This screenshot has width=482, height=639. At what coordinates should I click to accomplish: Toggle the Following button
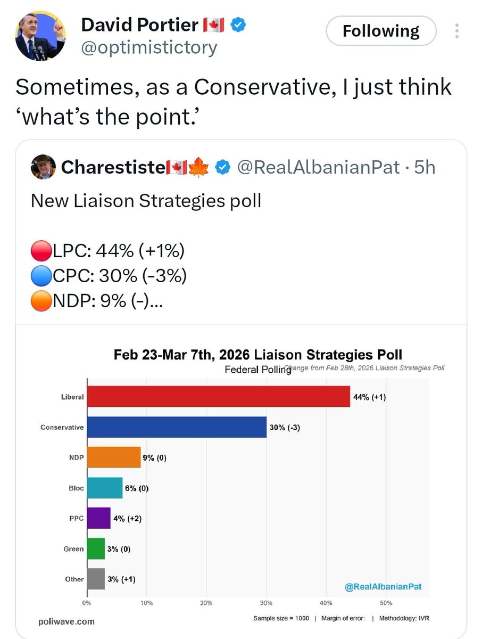point(381,31)
